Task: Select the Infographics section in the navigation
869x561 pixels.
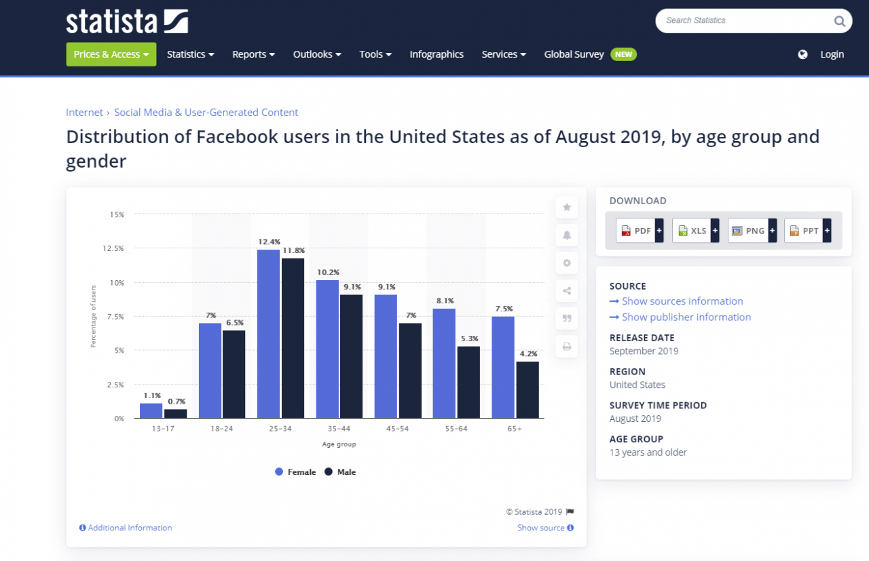Action: [x=437, y=54]
